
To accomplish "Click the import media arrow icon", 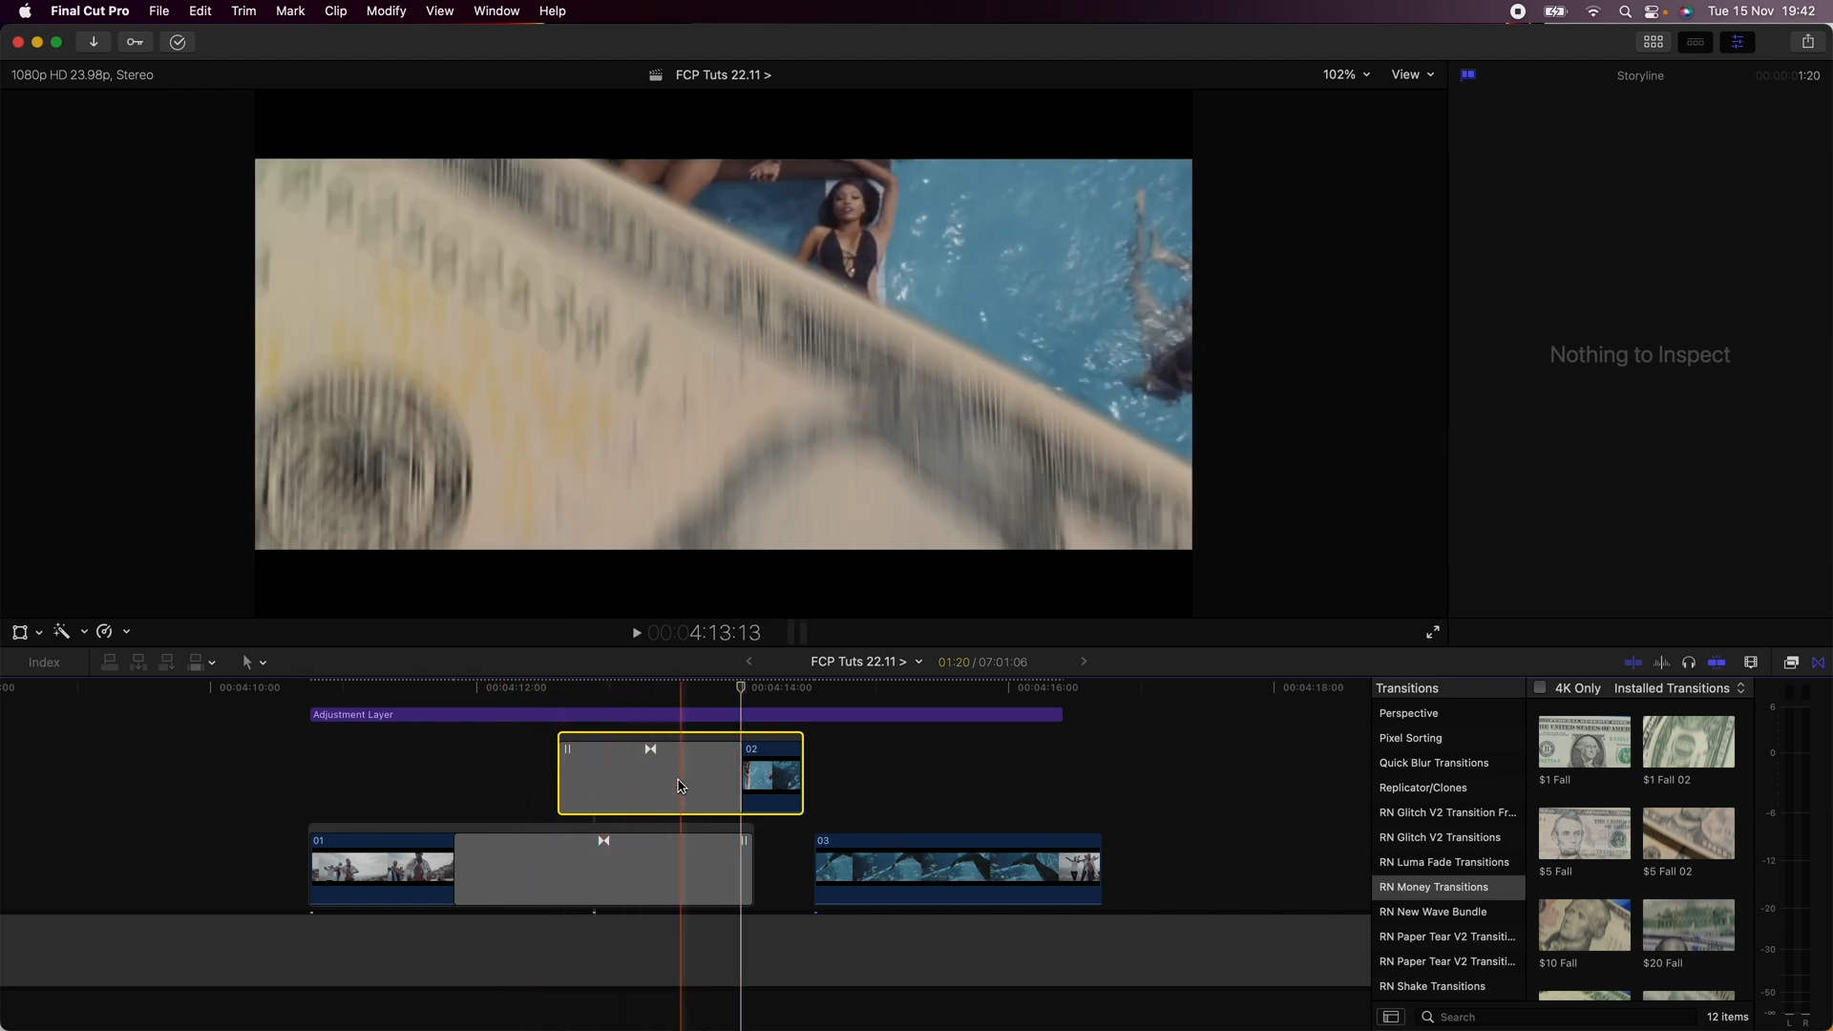I will [94, 42].
